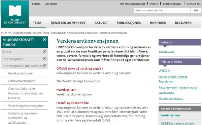The image size is (202, 125).
Task: Select HØRINGER in the main menu
Action: pyautogui.click(x=158, y=23)
